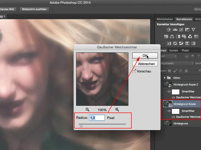Viewport: 201px width, 150px height.
Task: Select the Hintergrund Kopie 2 layer name
Action: (x=186, y=84)
